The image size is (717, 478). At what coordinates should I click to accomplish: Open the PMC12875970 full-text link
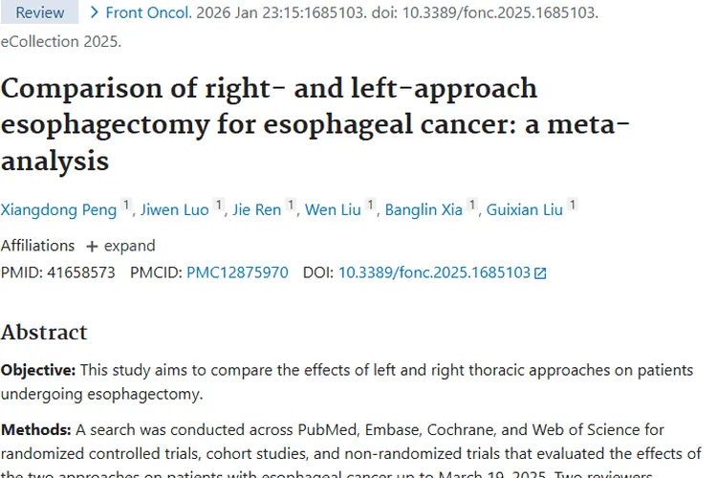pyautogui.click(x=237, y=272)
